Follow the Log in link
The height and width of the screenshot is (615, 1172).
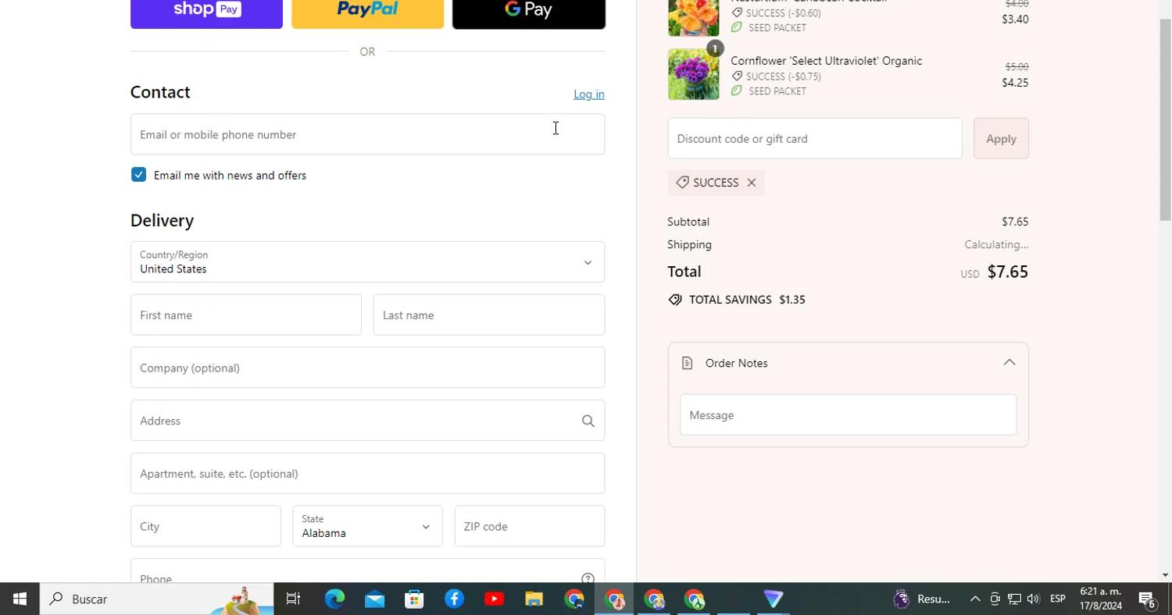(x=589, y=94)
